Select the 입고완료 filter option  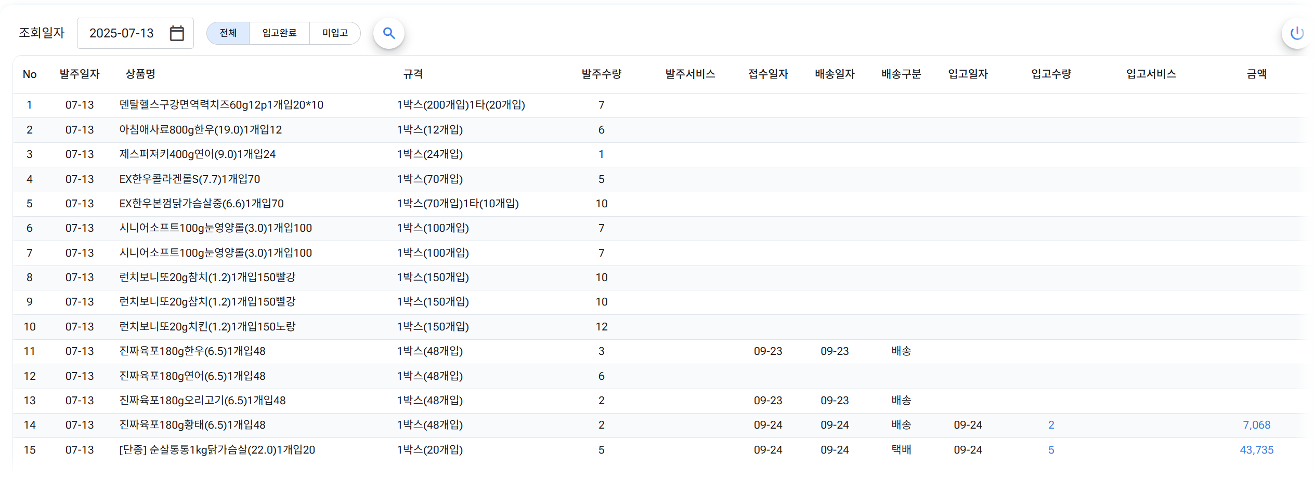279,33
